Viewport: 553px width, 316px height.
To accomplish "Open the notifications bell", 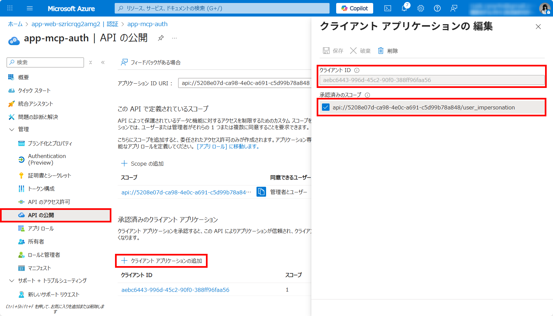I will (404, 8).
